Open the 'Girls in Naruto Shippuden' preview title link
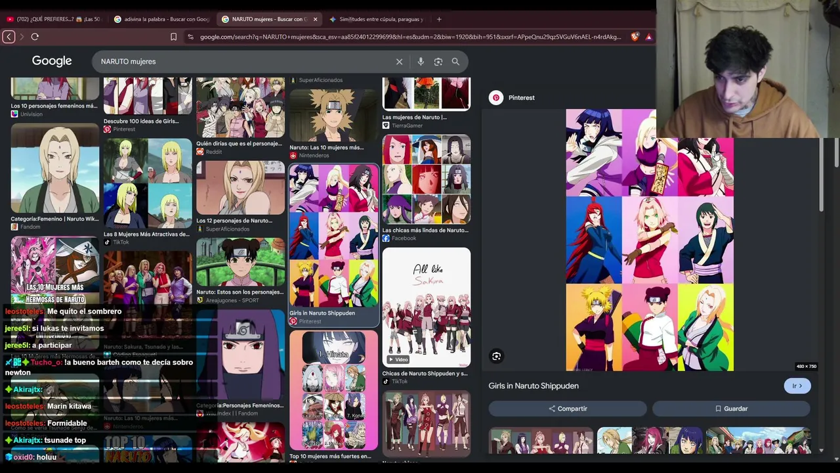840x473 pixels. (534, 386)
